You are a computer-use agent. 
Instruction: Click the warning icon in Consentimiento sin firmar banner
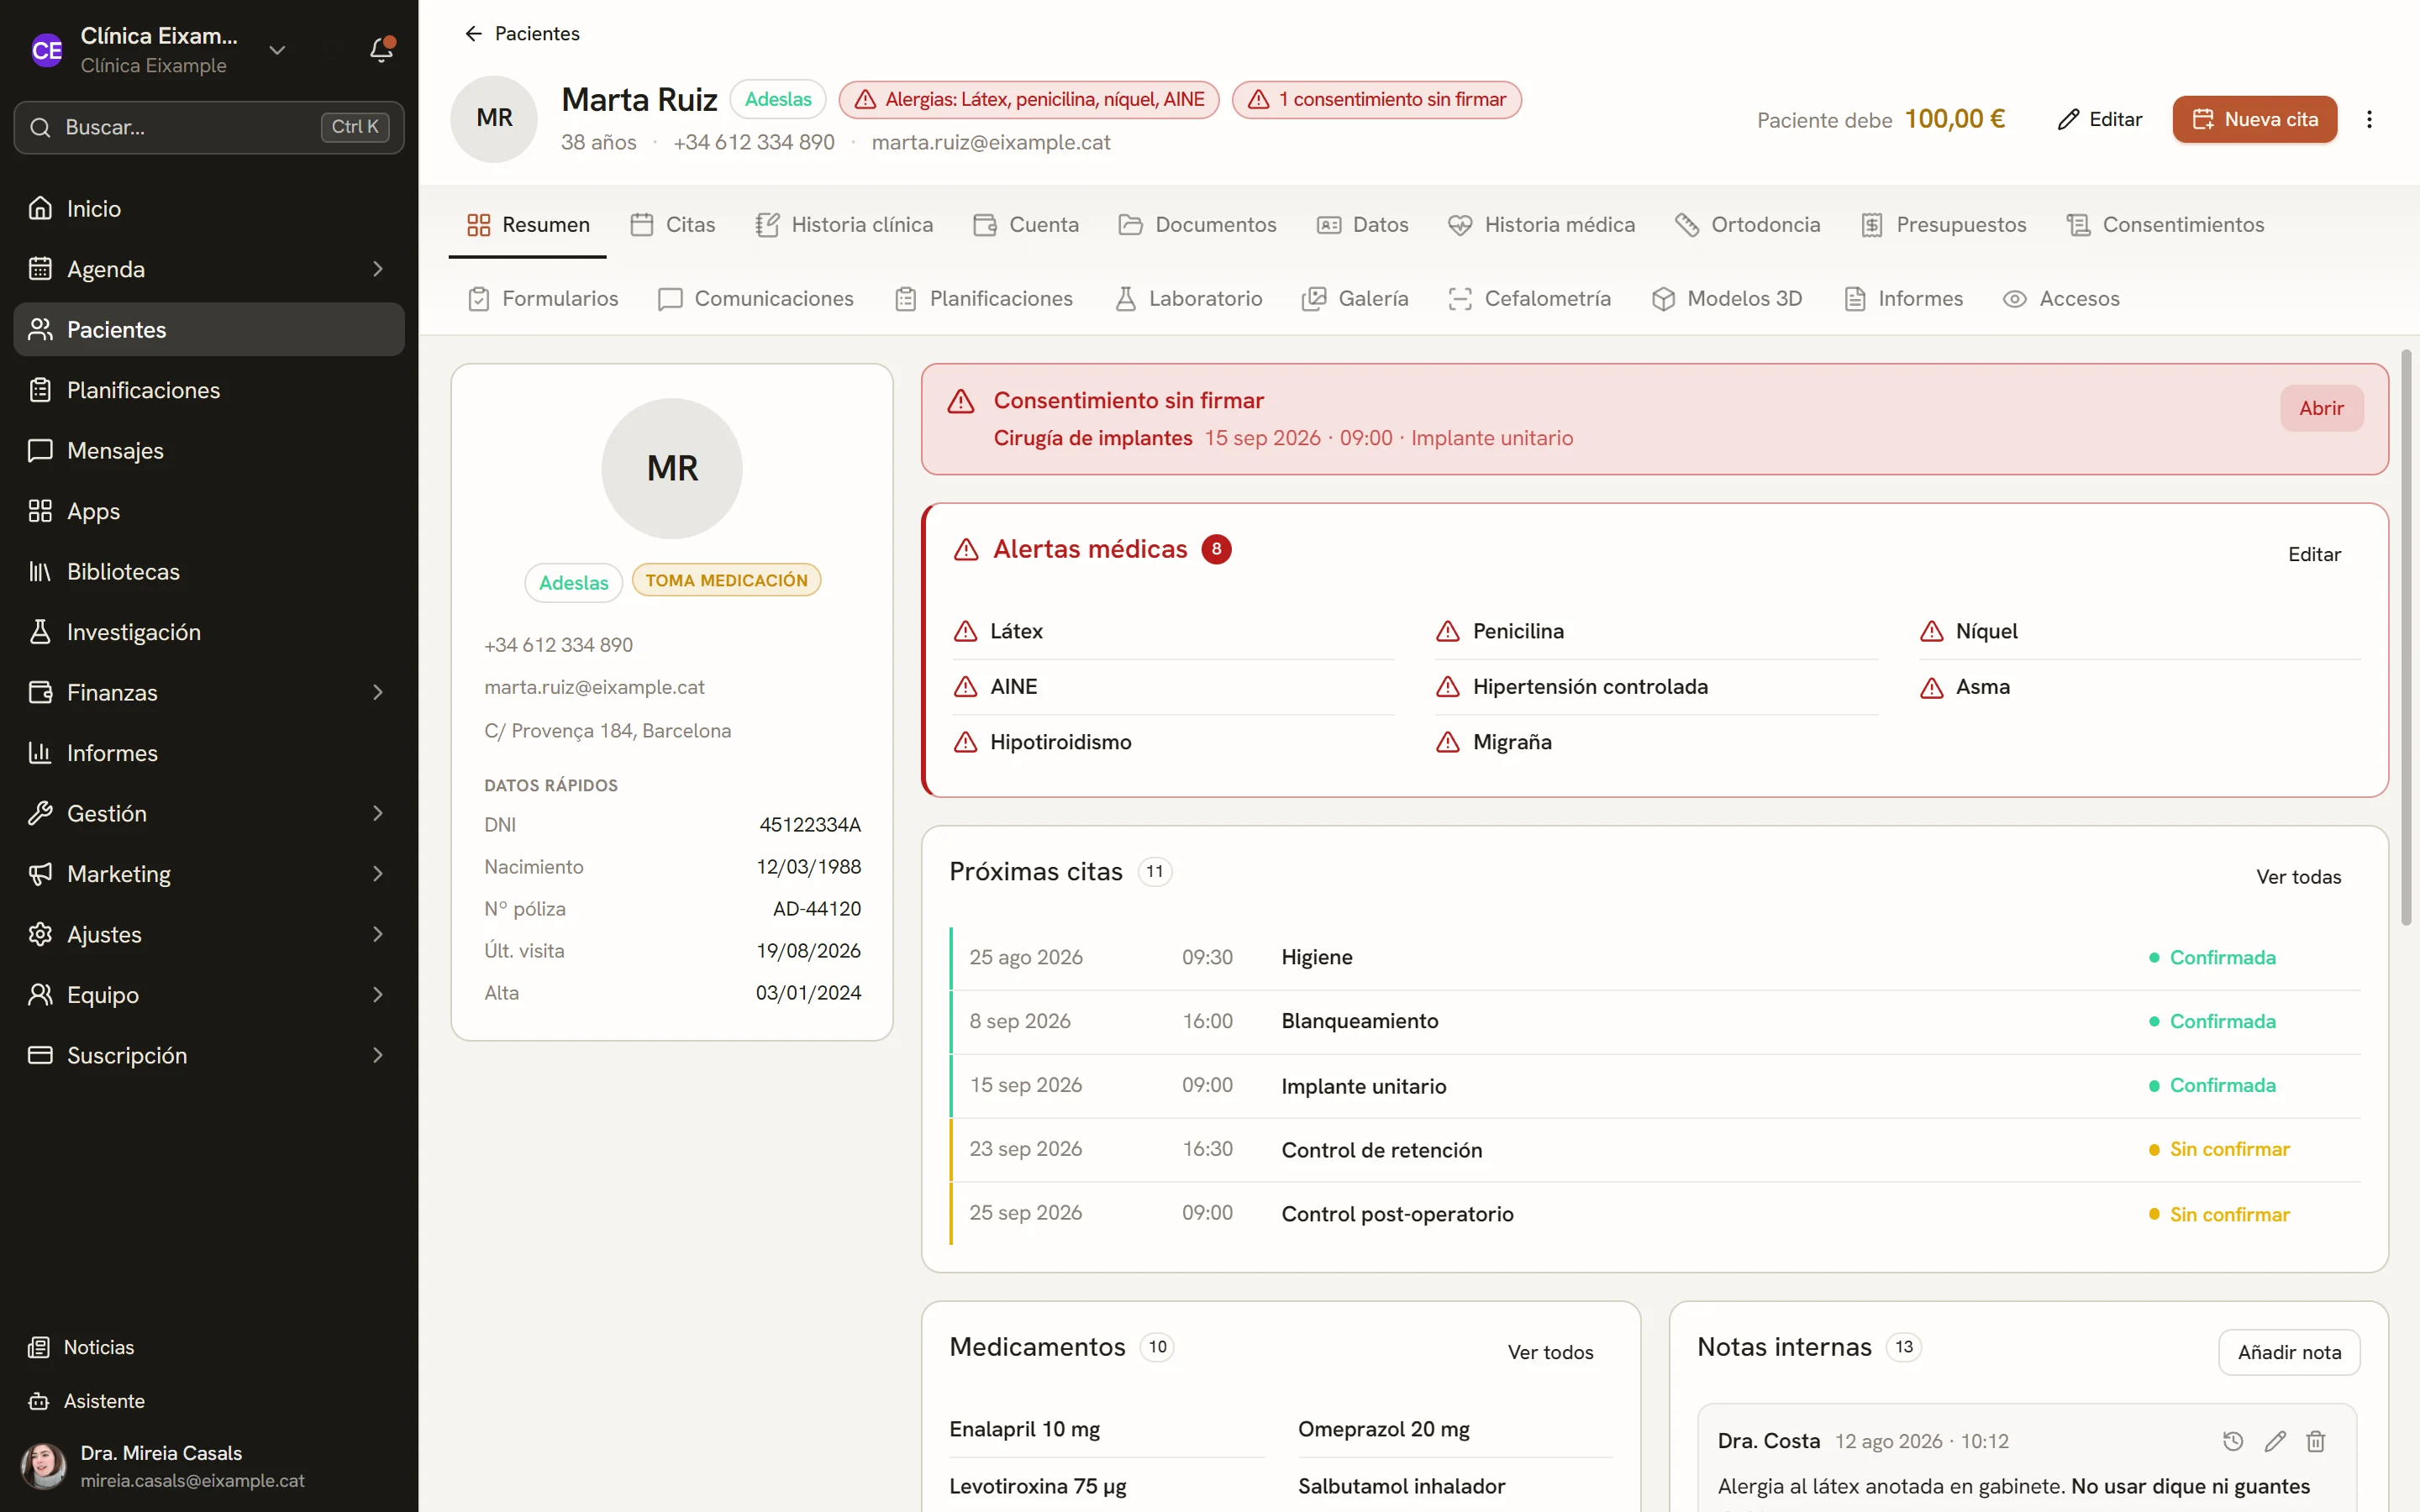[961, 401]
